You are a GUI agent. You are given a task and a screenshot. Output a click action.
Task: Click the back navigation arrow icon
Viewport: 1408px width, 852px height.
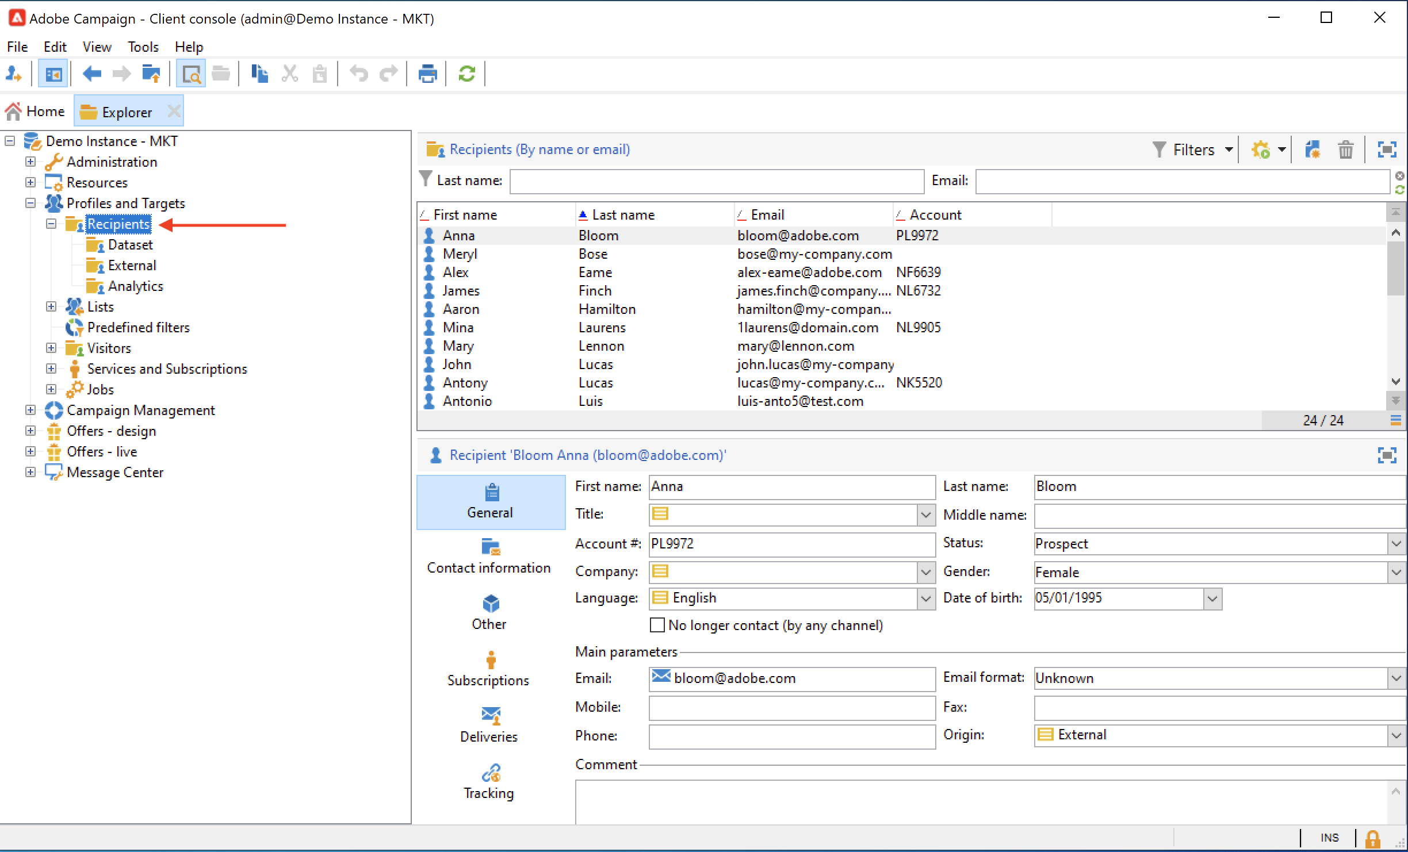click(92, 74)
